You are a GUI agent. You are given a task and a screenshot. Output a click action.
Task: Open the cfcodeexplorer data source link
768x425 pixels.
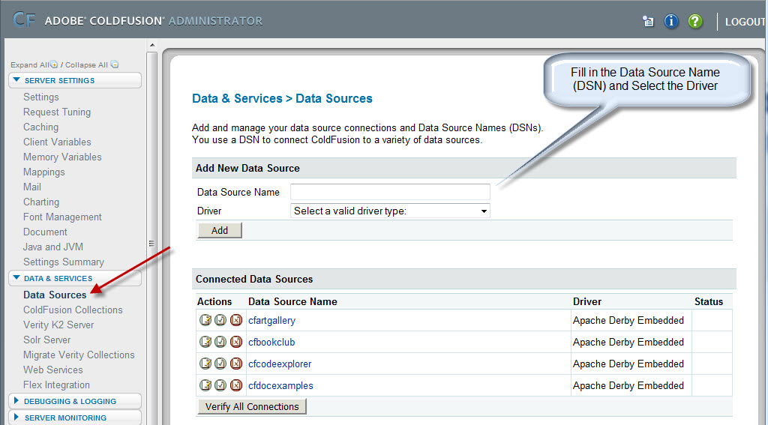(280, 364)
